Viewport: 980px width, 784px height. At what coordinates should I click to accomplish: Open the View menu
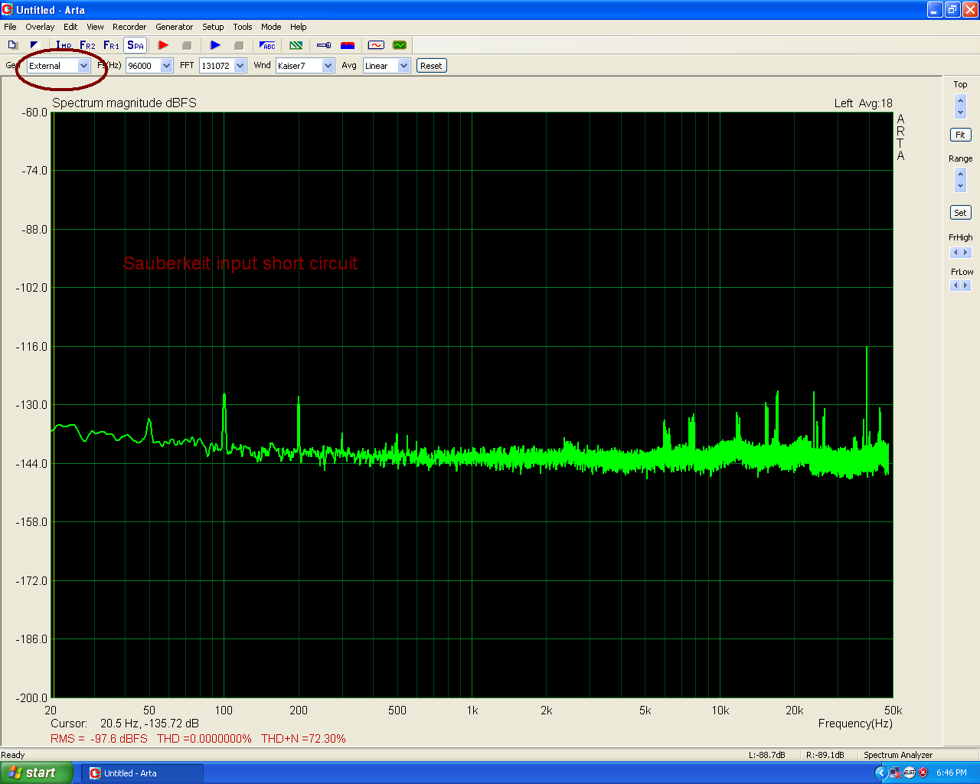(95, 27)
